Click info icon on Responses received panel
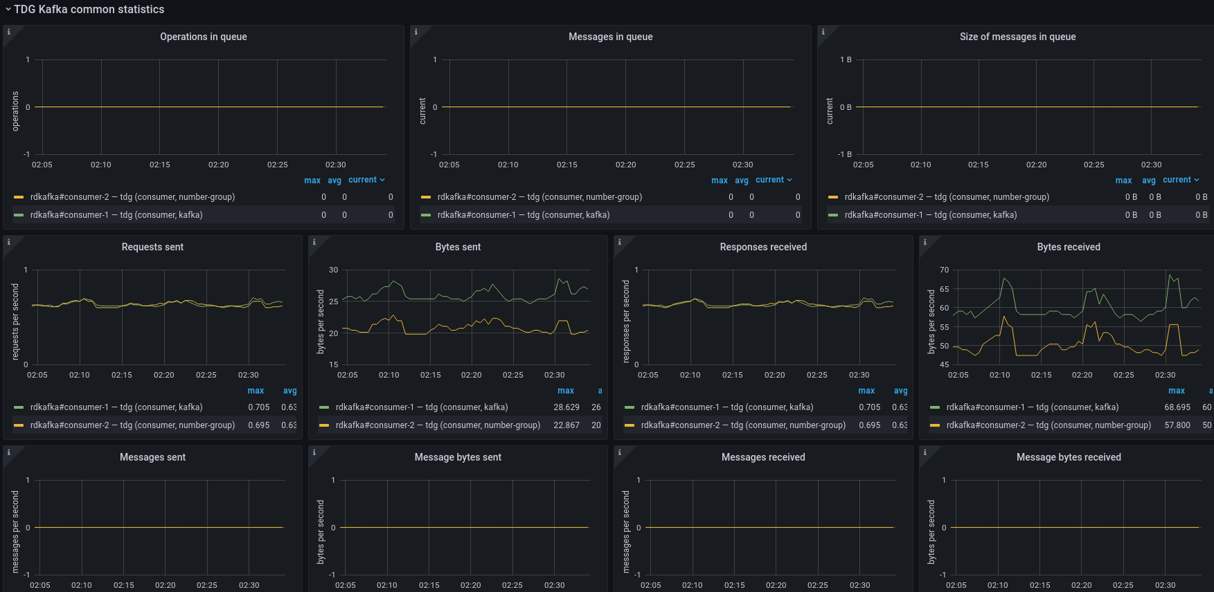The image size is (1214, 592). tap(619, 242)
